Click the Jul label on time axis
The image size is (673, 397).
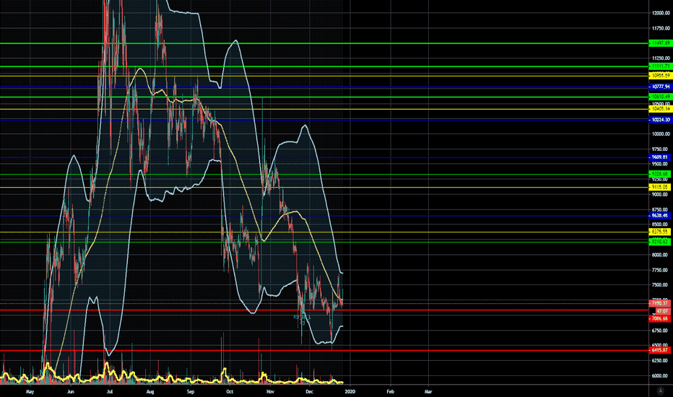click(x=110, y=391)
